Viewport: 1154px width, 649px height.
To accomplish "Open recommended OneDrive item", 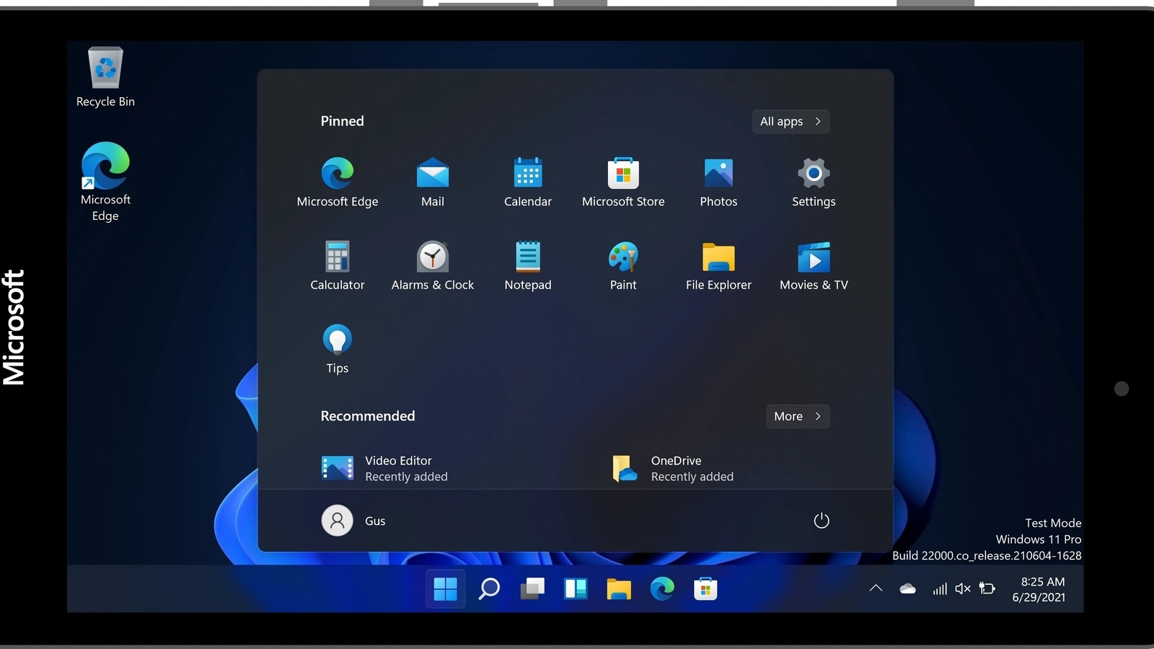I will pos(671,468).
